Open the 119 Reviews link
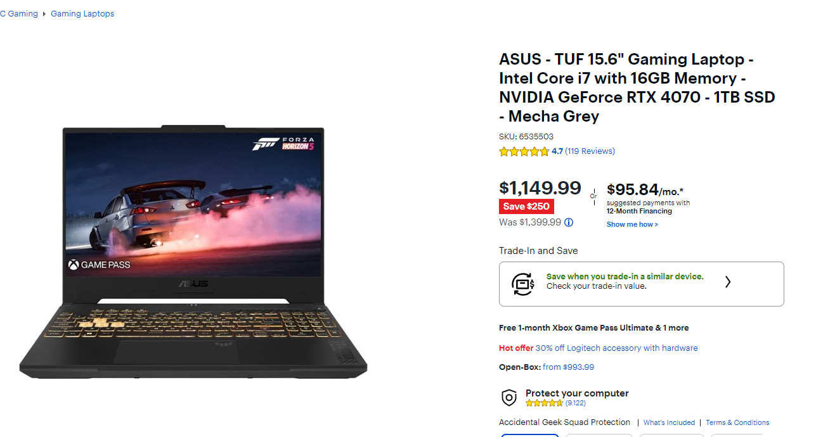The height and width of the screenshot is (437, 816). click(x=590, y=151)
